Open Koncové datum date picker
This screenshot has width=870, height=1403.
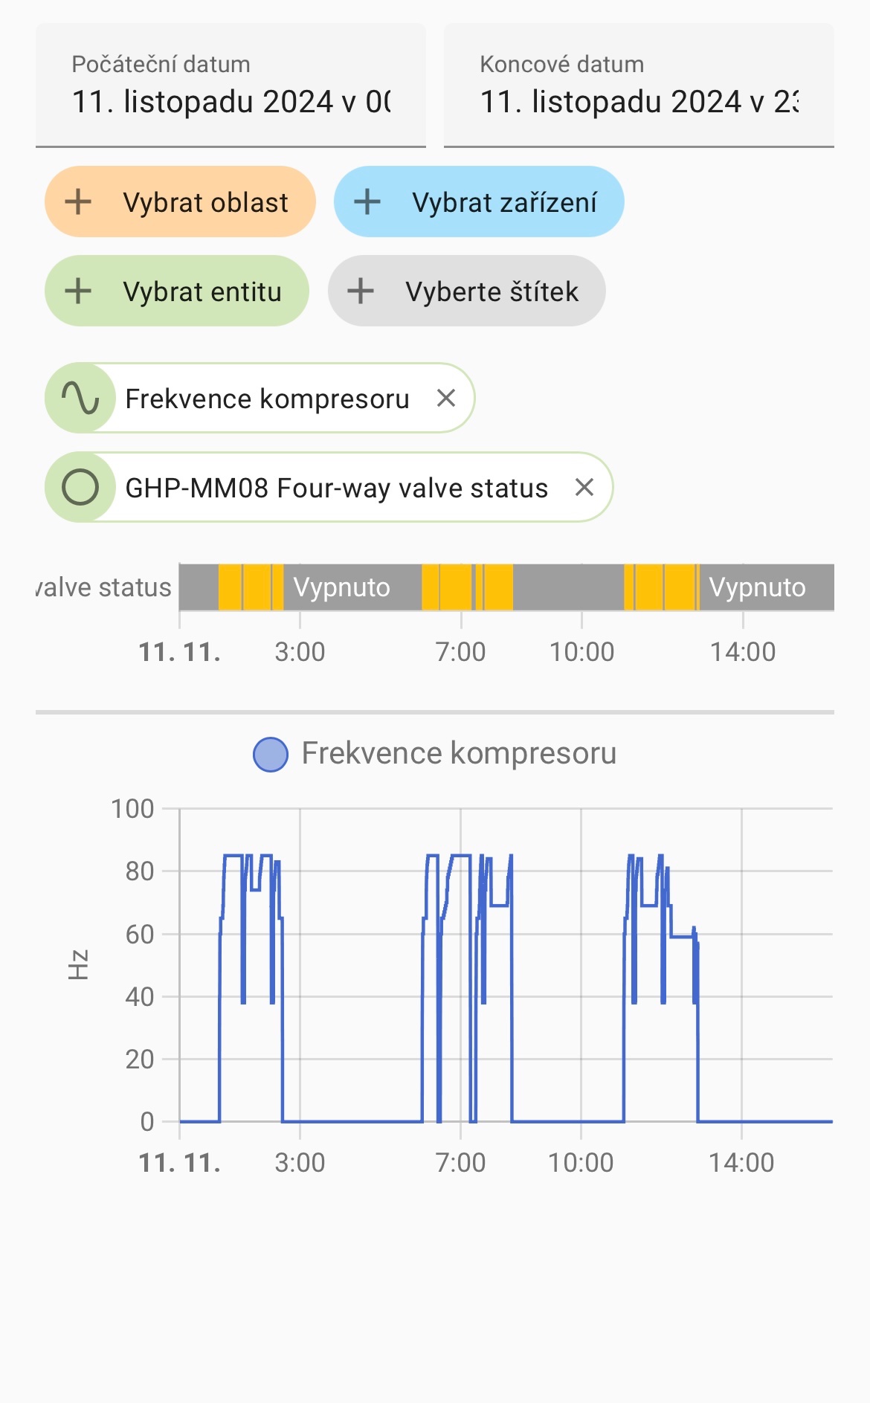[x=639, y=86]
